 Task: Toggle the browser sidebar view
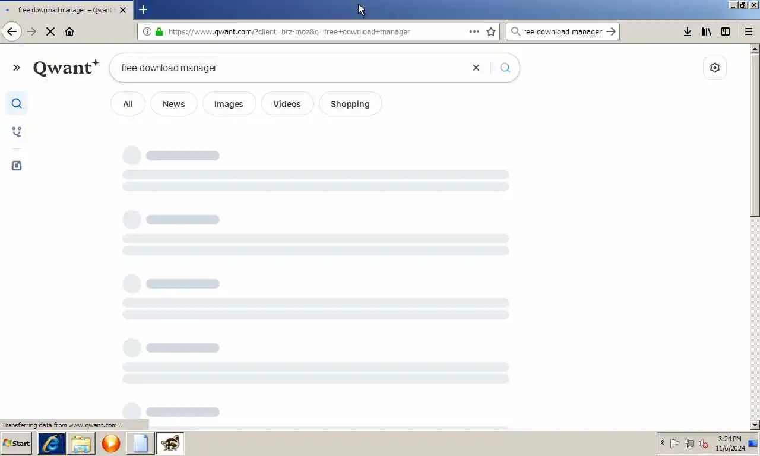tap(726, 31)
